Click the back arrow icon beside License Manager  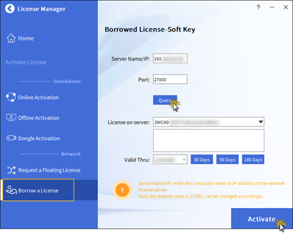point(10,8)
